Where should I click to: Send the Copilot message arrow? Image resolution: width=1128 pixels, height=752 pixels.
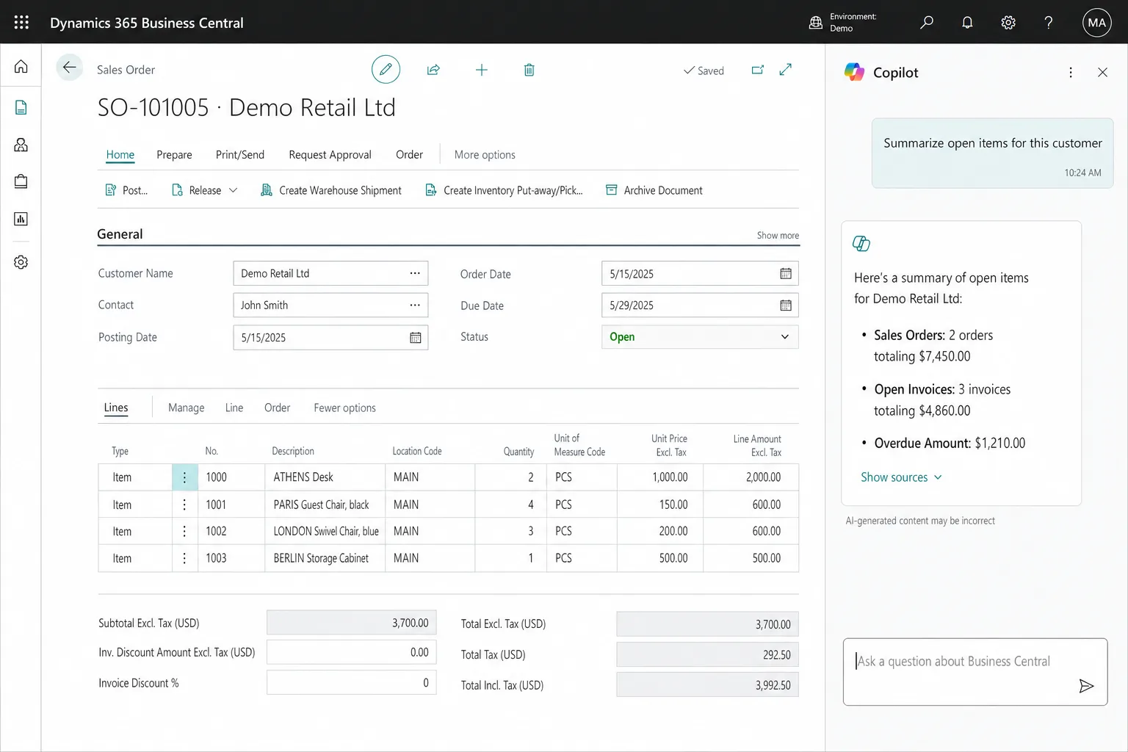click(x=1086, y=686)
